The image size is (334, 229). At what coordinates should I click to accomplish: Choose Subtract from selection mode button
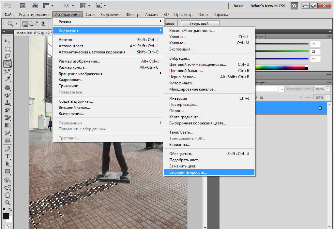[x=37, y=24]
